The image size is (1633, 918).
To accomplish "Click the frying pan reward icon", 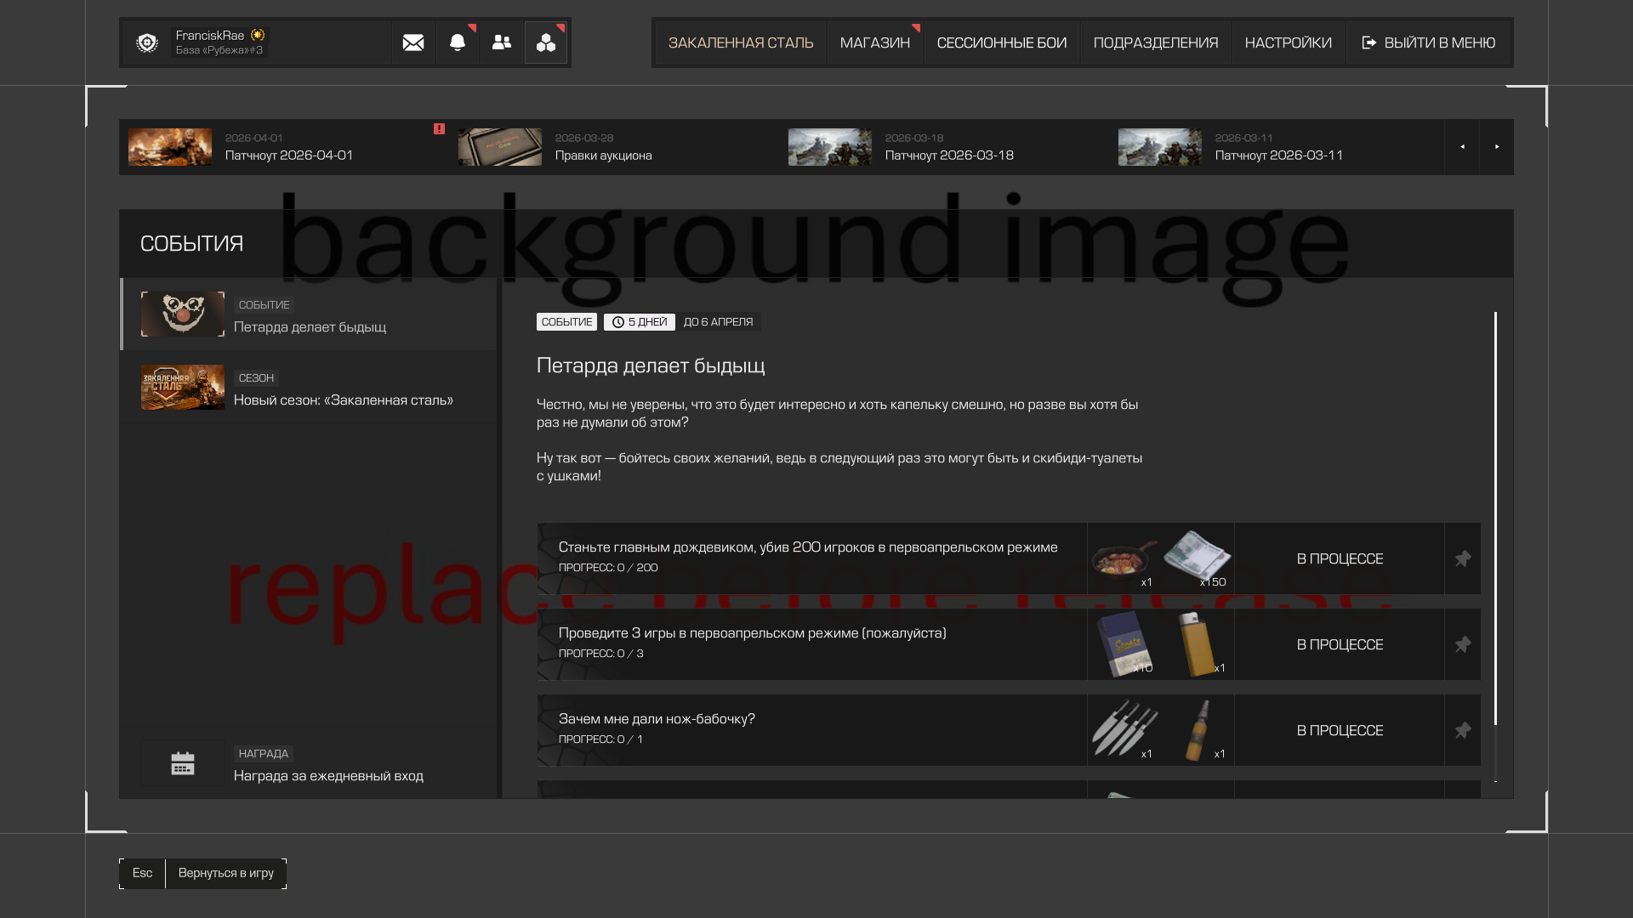I will 1124,557.
